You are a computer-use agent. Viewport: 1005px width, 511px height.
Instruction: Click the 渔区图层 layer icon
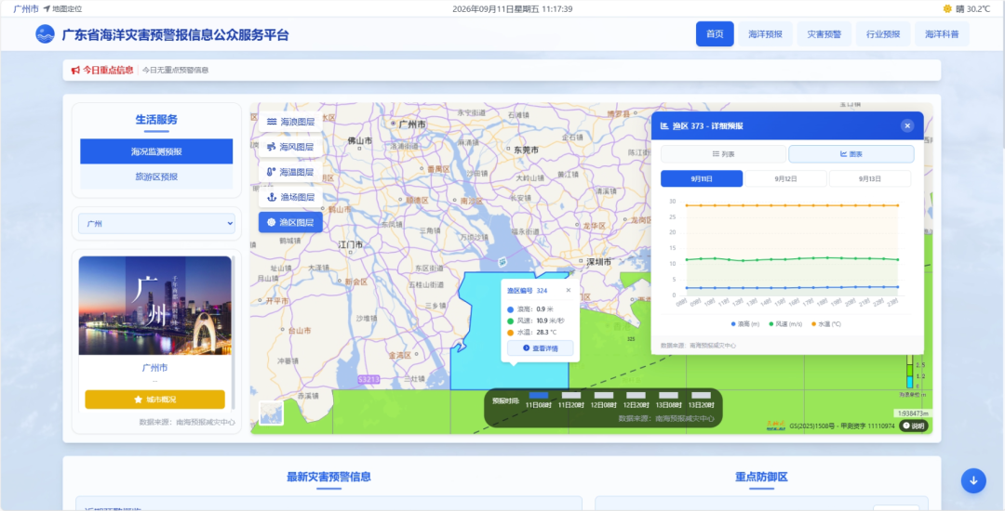click(271, 223)
